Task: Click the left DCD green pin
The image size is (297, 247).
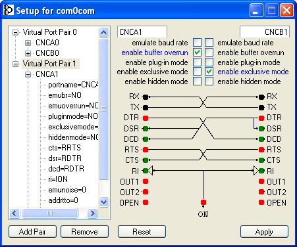Action: [146, 139]
